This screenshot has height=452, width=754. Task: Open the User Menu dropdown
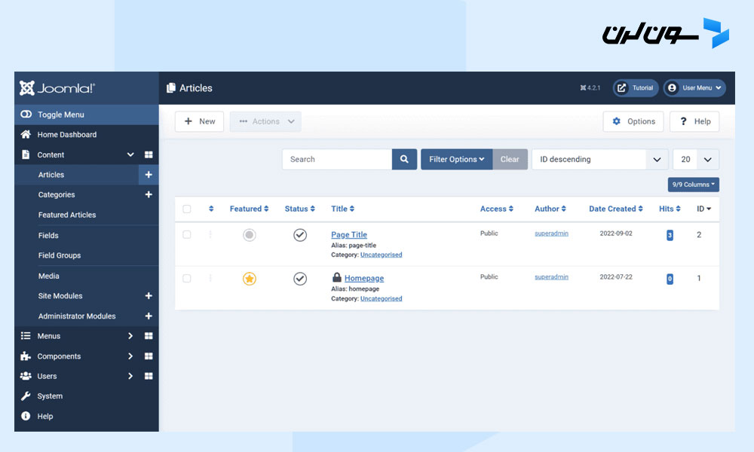tap(694, 88)
